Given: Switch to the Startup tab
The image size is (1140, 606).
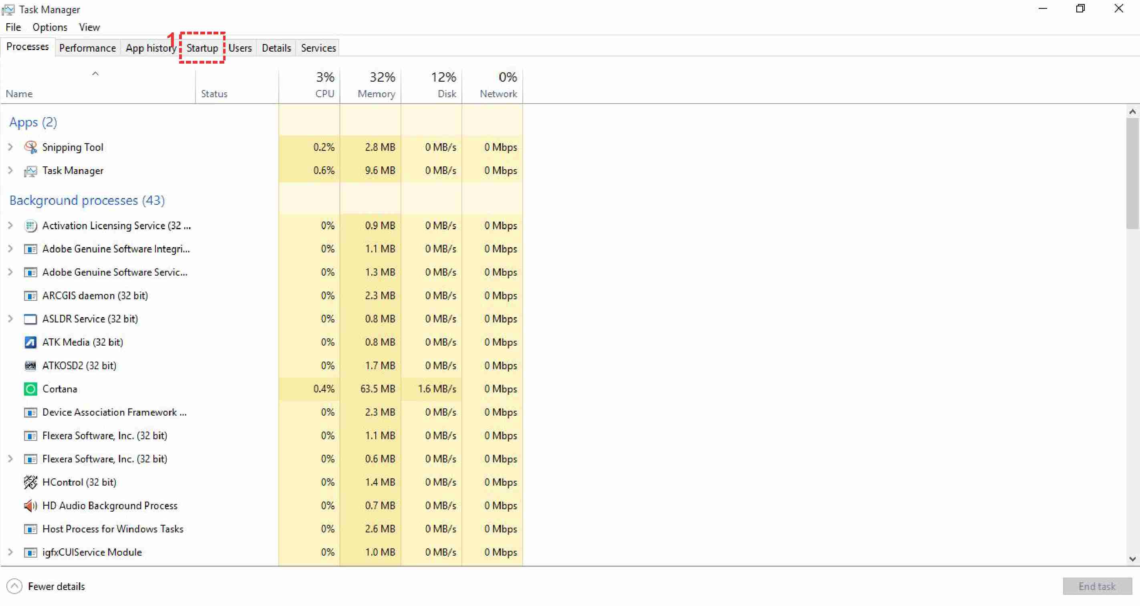Looking at the screenshot, I should click(202, 48).
